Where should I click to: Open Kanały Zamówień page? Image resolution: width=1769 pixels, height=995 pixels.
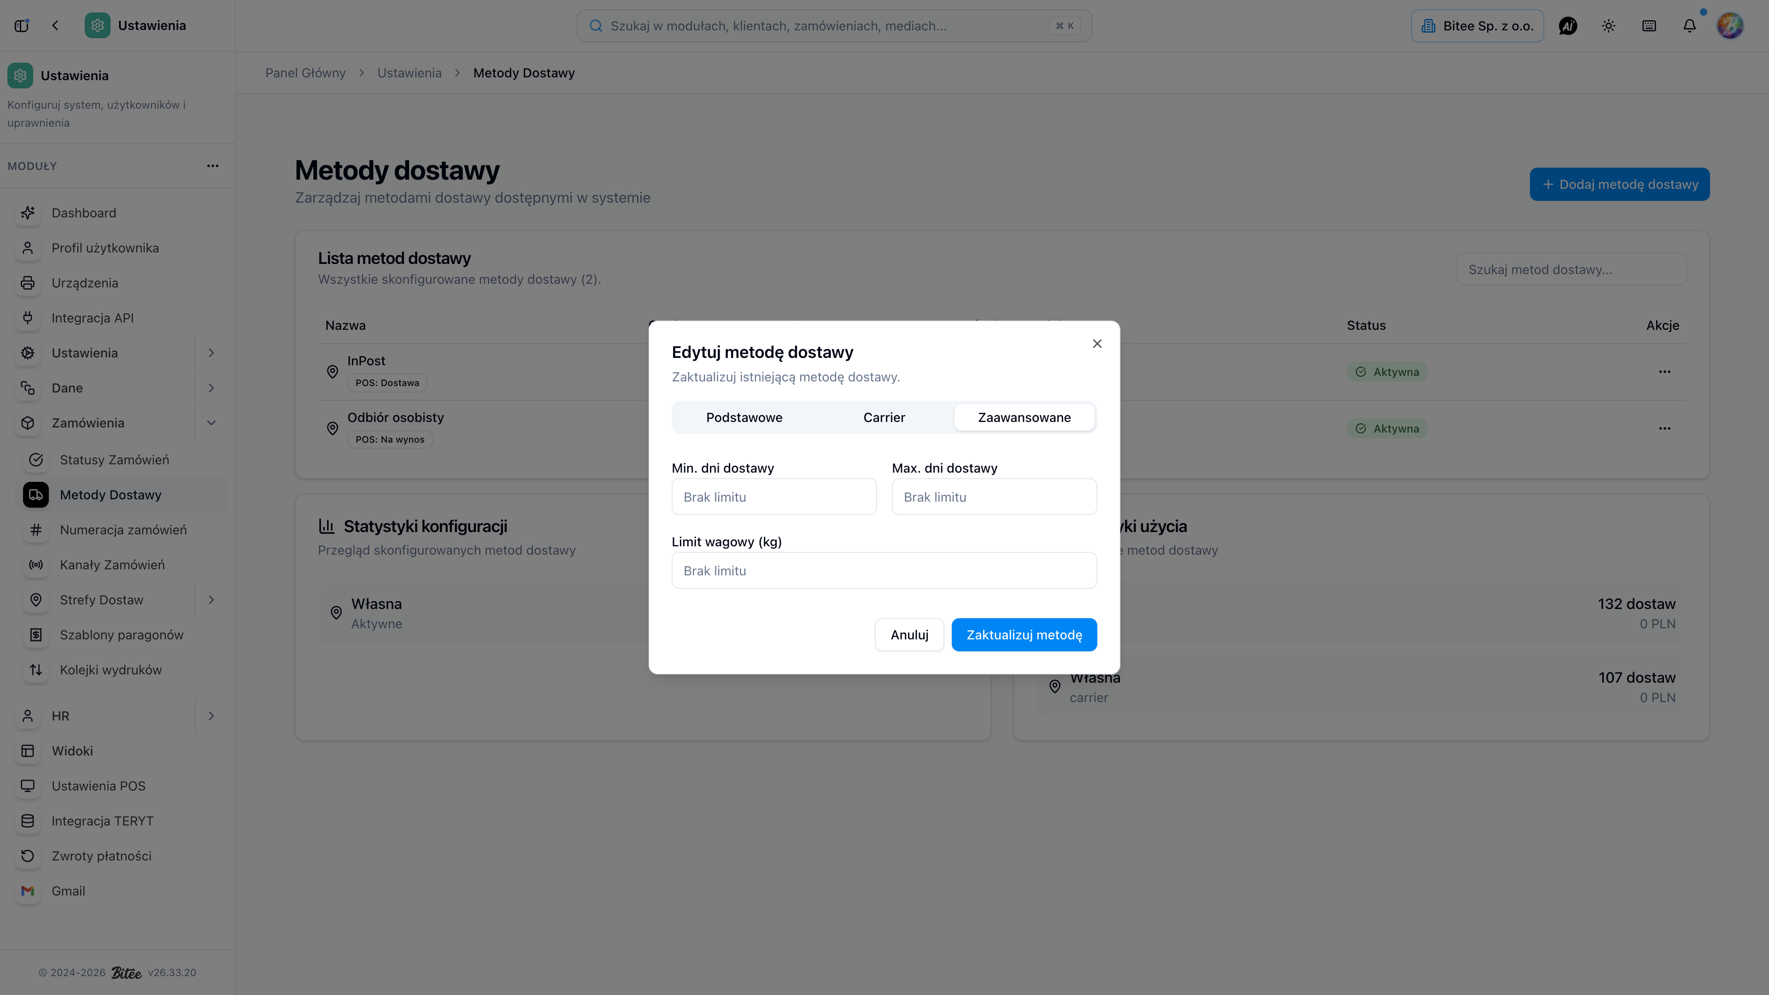pos(112,565)
